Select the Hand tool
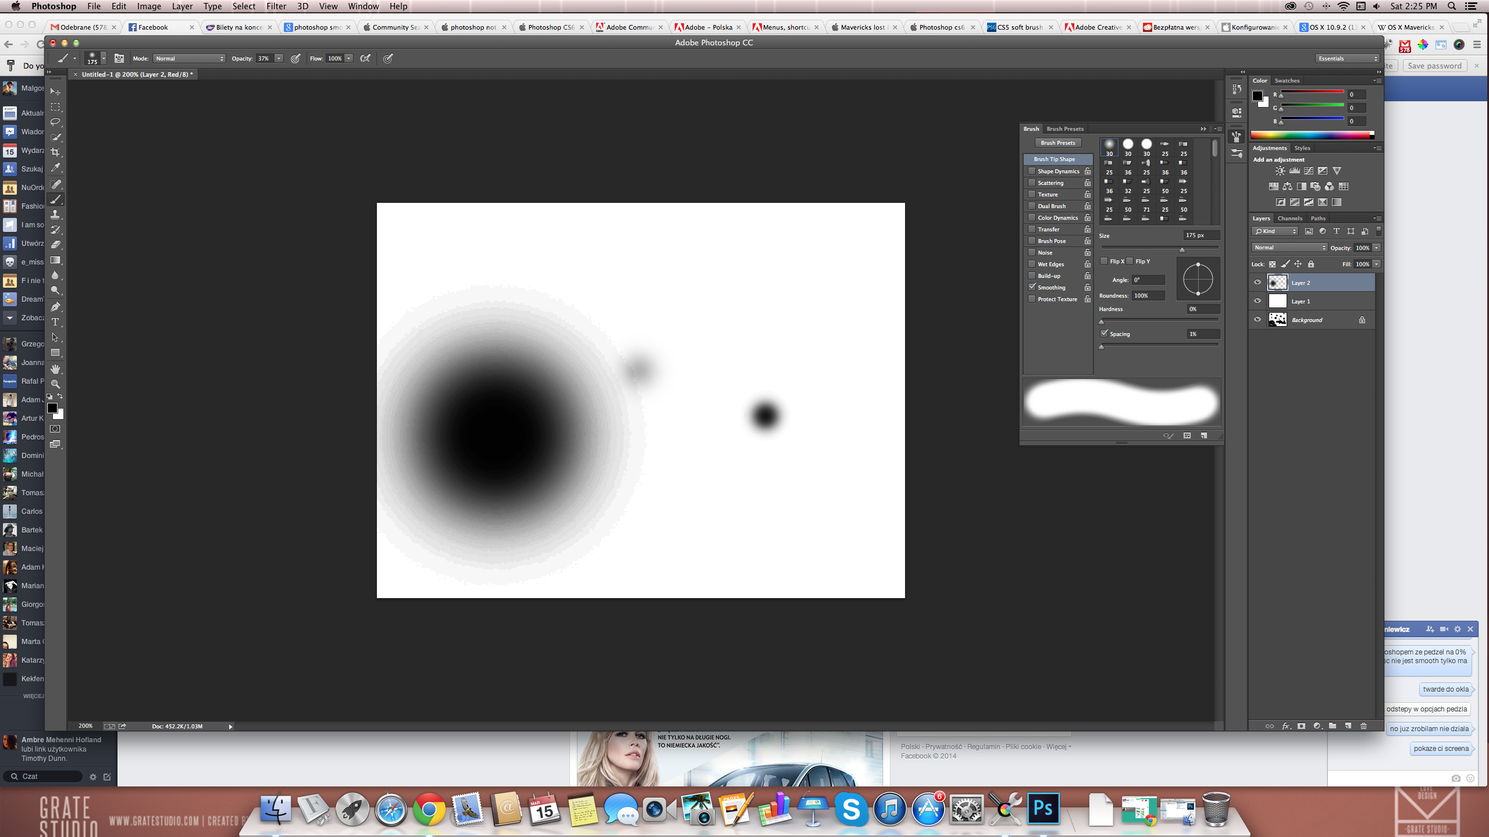Image resolution: width=1489 pixels, height=837 pixels. click(55, 369)
